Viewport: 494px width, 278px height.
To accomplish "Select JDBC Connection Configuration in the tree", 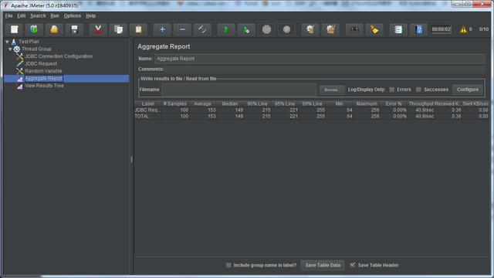I will (59, 56).
